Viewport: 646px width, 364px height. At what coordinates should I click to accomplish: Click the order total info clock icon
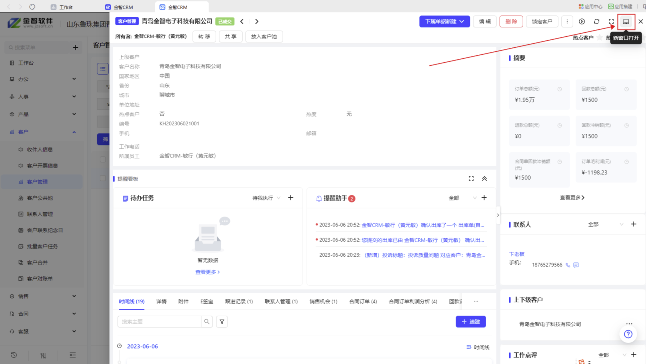559,89
